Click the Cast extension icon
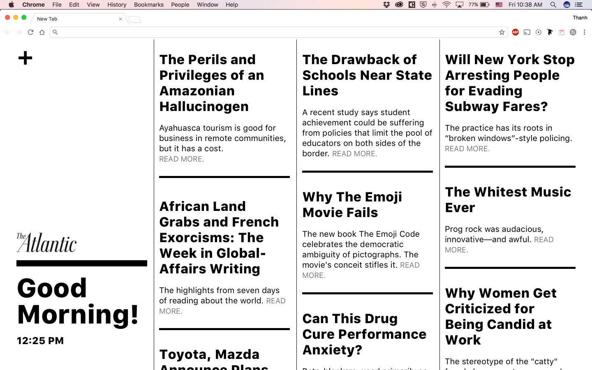The width and height of the screenshot is (592, 370). click(x=527, y=32)
